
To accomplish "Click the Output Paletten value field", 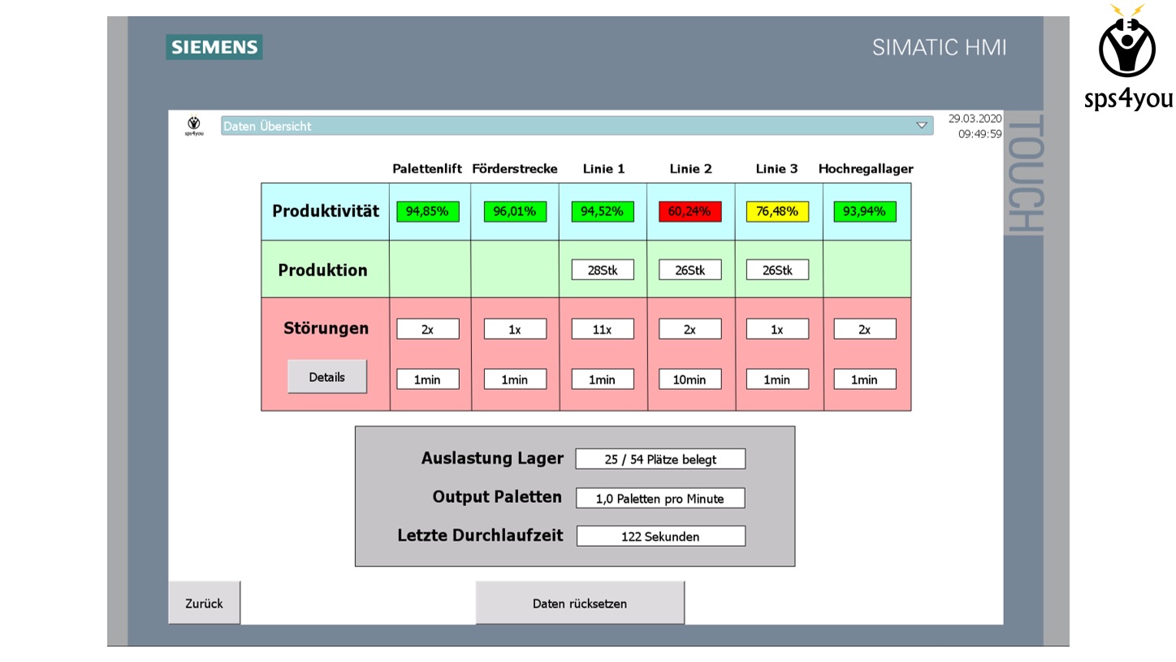I will [x=660, y=498].
